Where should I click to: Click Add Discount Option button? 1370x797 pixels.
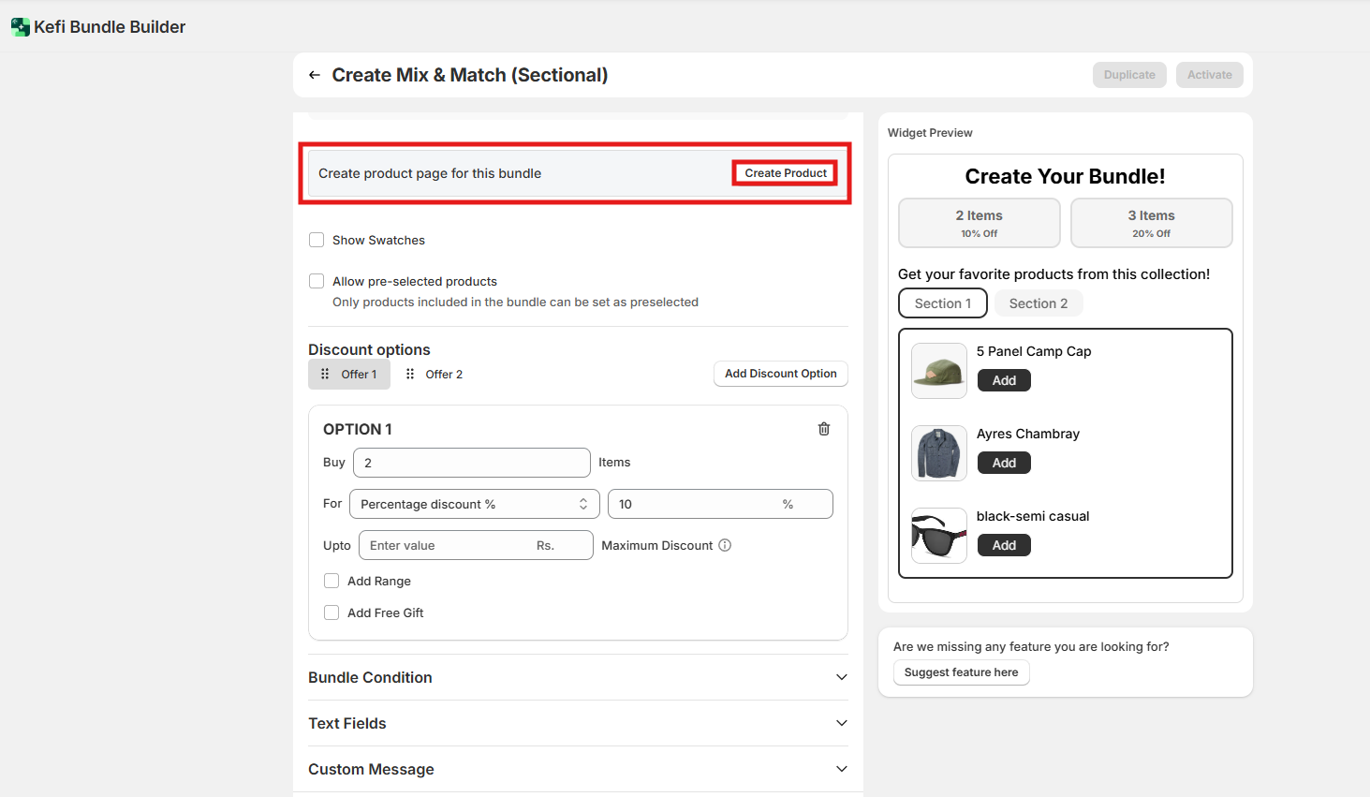[780, 374]
